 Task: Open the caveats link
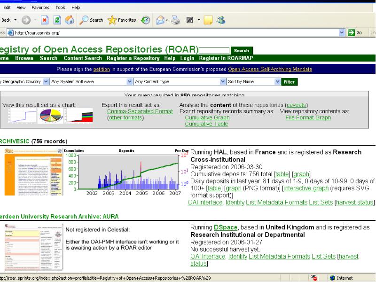pyautogui.click(x=296, y=105)
